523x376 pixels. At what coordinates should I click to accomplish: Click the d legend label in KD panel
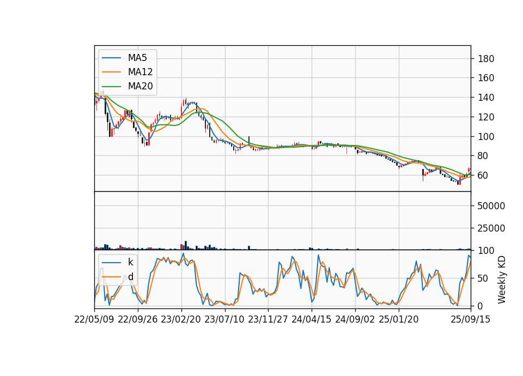[x=130, y=277]
